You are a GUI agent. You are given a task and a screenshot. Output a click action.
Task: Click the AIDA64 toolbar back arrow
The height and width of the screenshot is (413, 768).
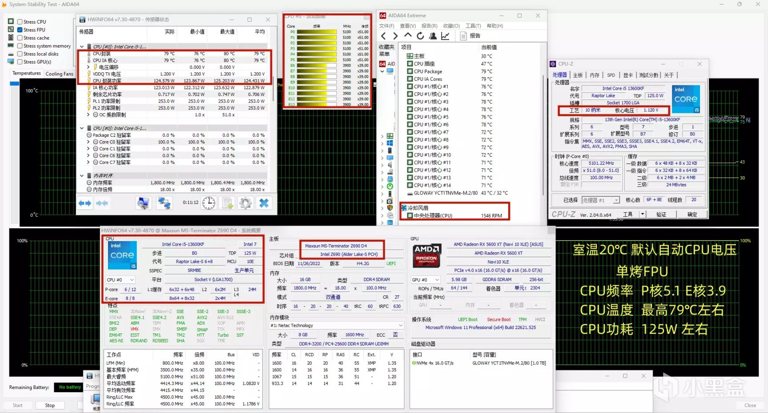pos(384,36)
